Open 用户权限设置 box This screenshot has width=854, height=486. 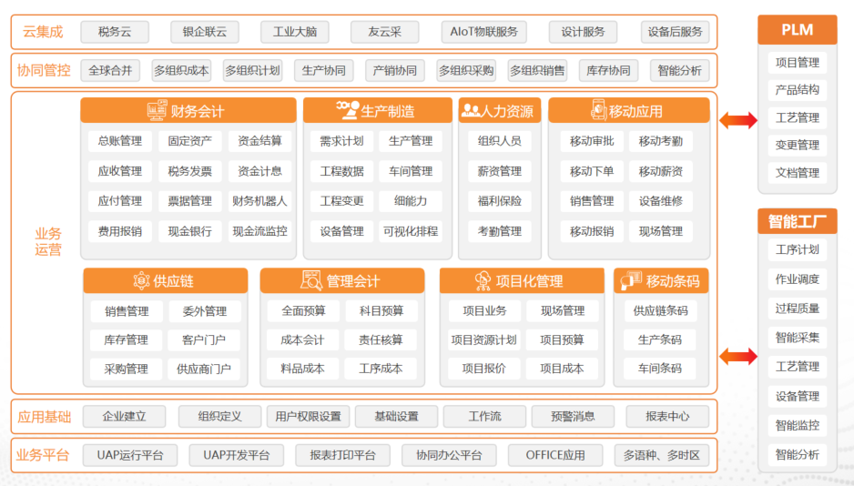coord(308,417)
